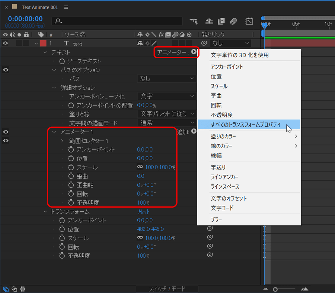Toggle stopwatch for ソーステキスト property
Screen dimensions: 335x293
click(x=62, y=61)
